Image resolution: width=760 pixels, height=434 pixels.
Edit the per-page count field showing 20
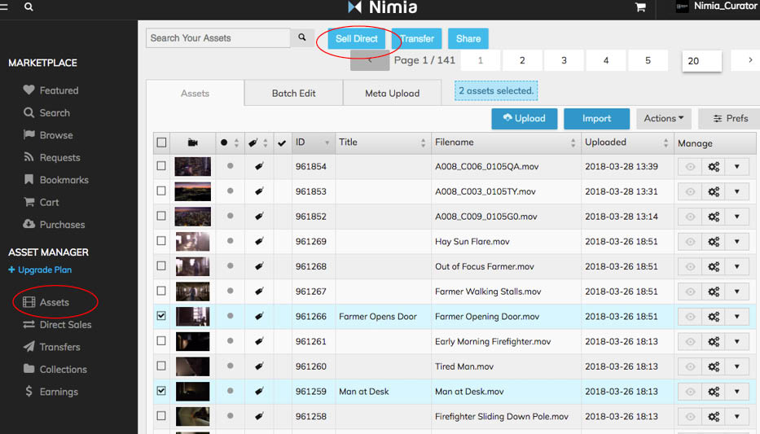(x=702, y=61)
